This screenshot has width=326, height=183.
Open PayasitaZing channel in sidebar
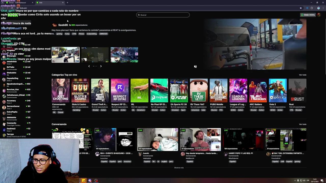tap(16, 79)
